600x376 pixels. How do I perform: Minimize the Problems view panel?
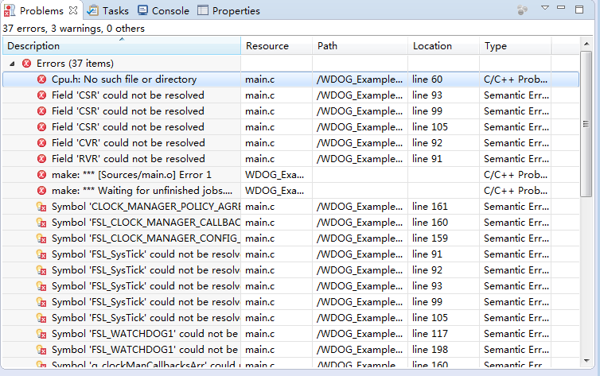tap(561, 7)
